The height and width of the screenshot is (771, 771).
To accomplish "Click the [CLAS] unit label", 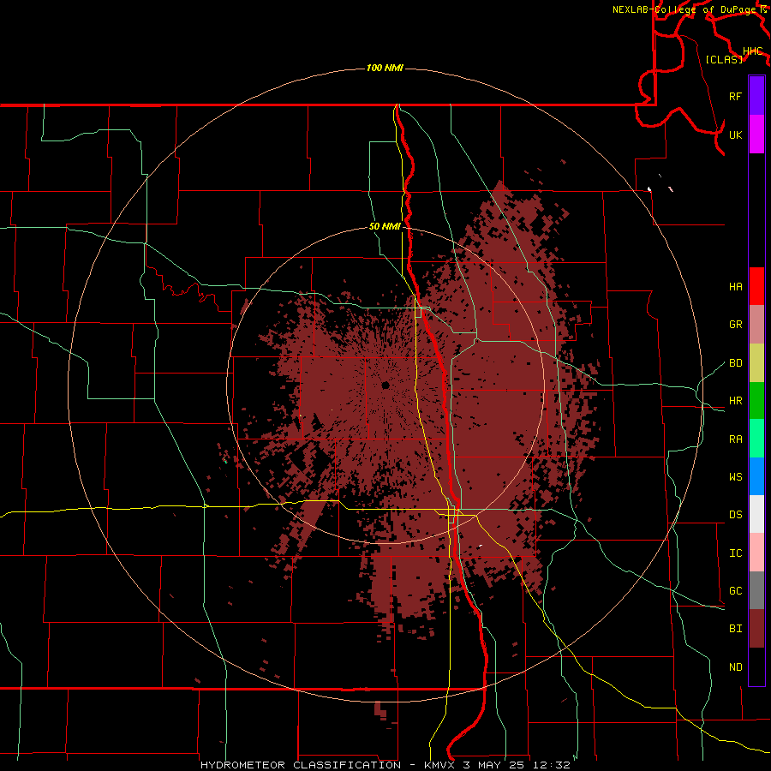I will tap(724, 59).
